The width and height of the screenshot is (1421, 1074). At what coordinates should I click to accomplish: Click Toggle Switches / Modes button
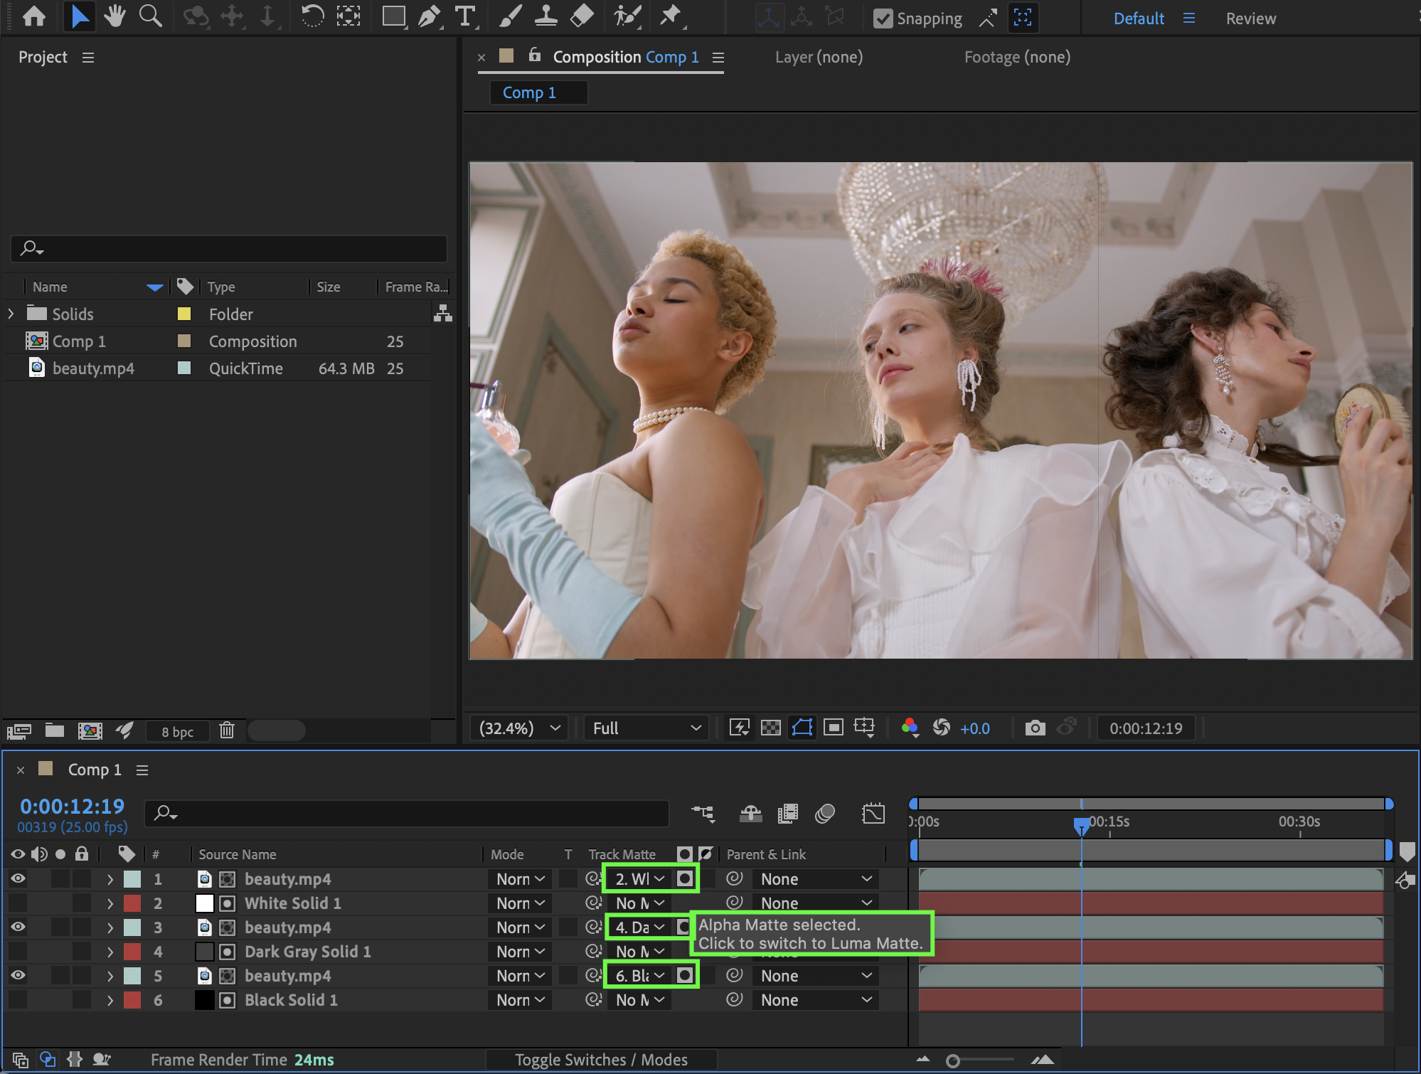pyautogui.click(x=601, y=1060)
